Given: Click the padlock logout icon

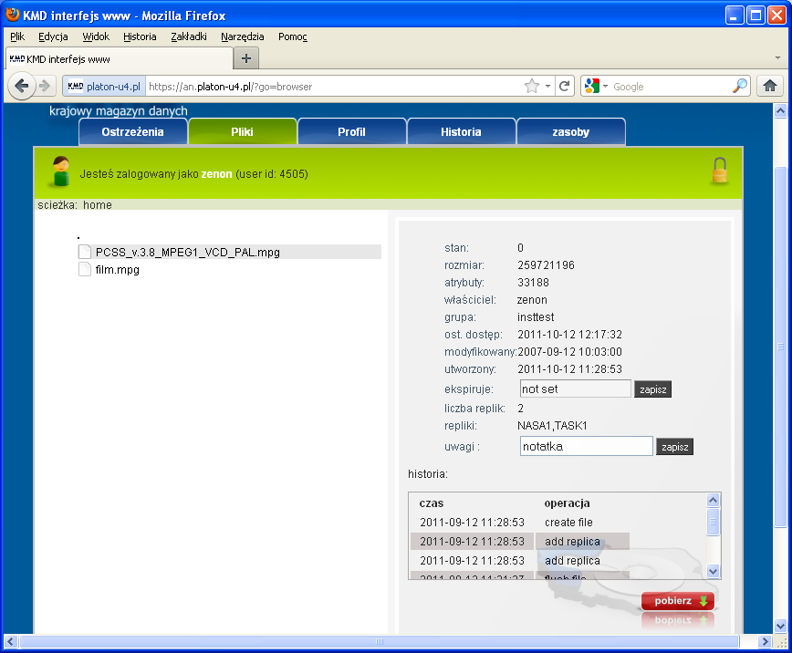Looking at the screenshot, I should pyautogui.click(x=720, y=171).
